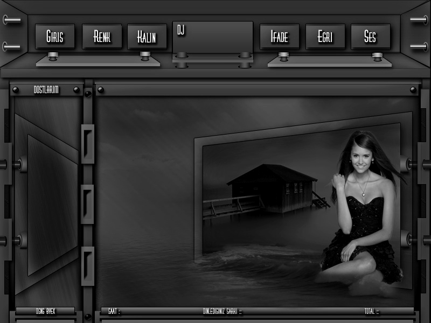Screen dimensions: 431x323
Task: Toggle Egri italic text
Action: [325, 37]
